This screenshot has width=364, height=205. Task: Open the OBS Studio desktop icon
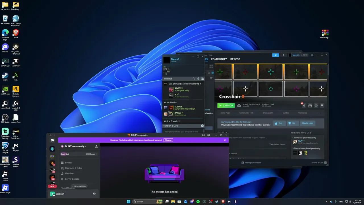point(5,119)
